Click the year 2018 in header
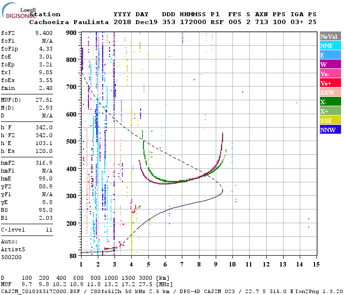Screen dimensions: 344x295 tap(122, 23)
